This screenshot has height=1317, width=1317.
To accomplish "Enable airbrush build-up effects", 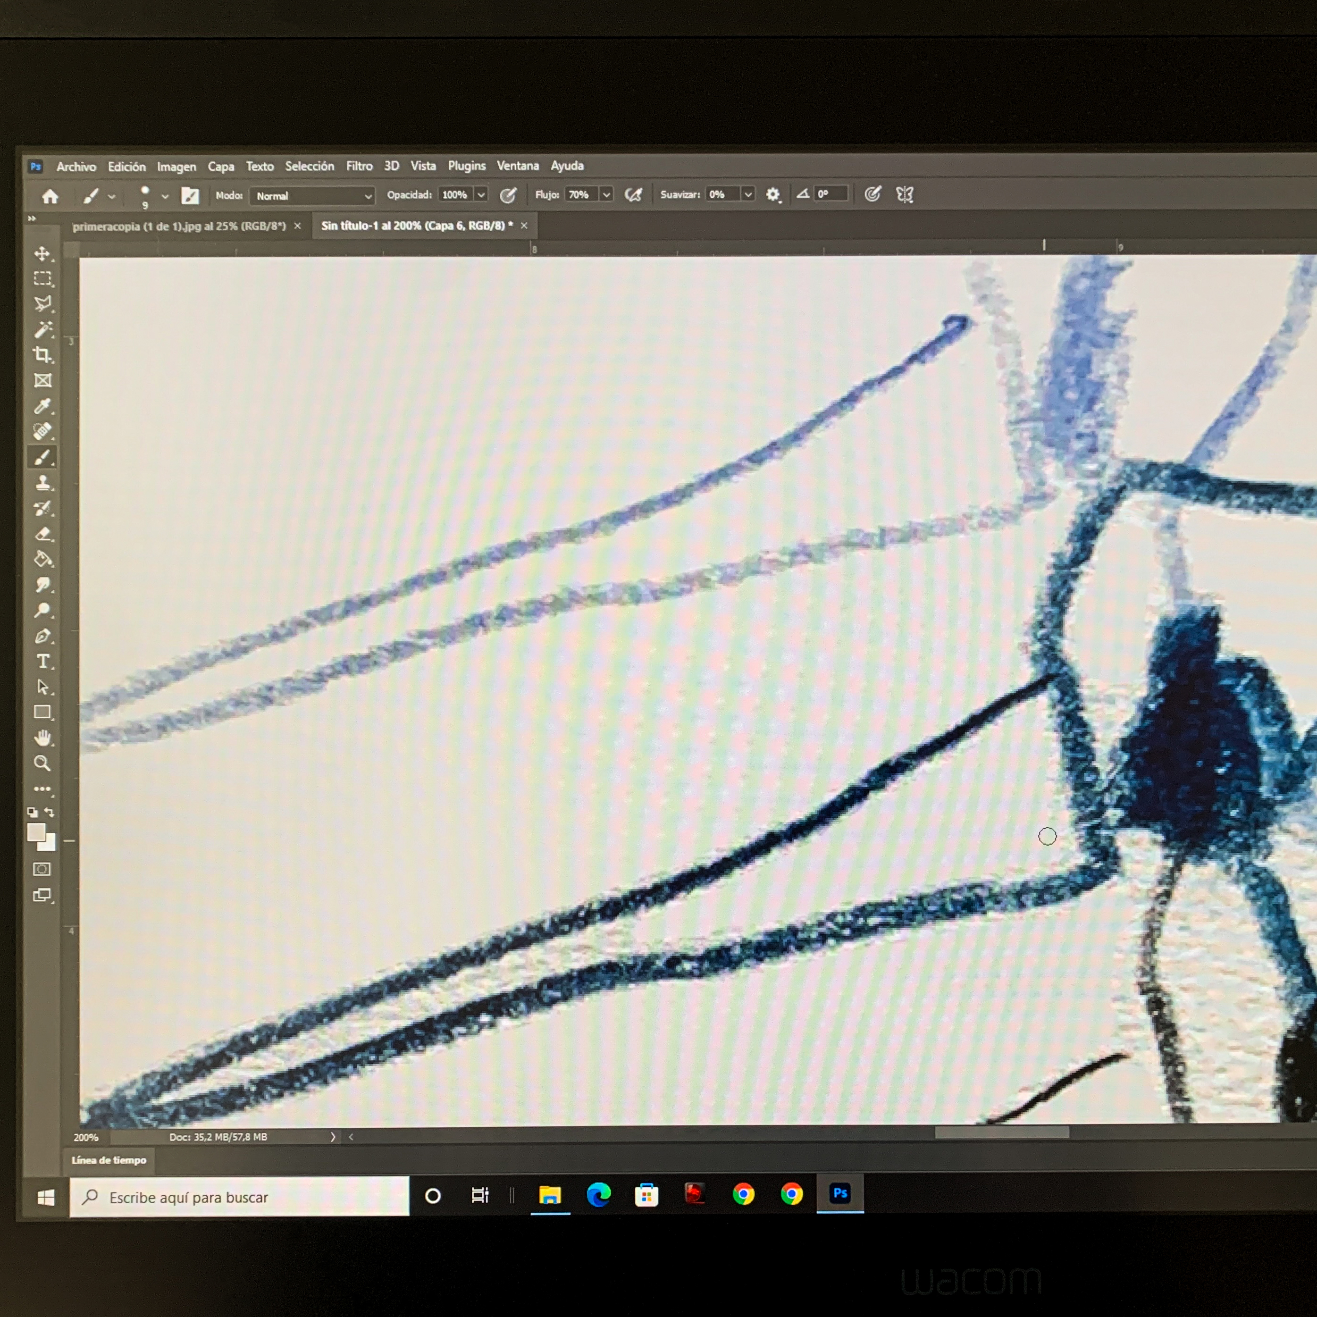I will point(633,195).
